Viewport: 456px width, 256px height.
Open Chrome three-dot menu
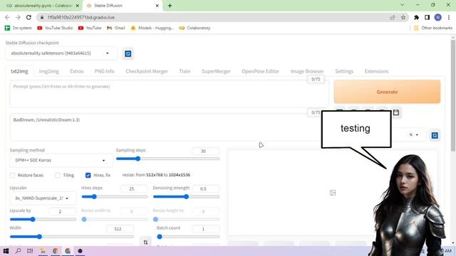448,17
